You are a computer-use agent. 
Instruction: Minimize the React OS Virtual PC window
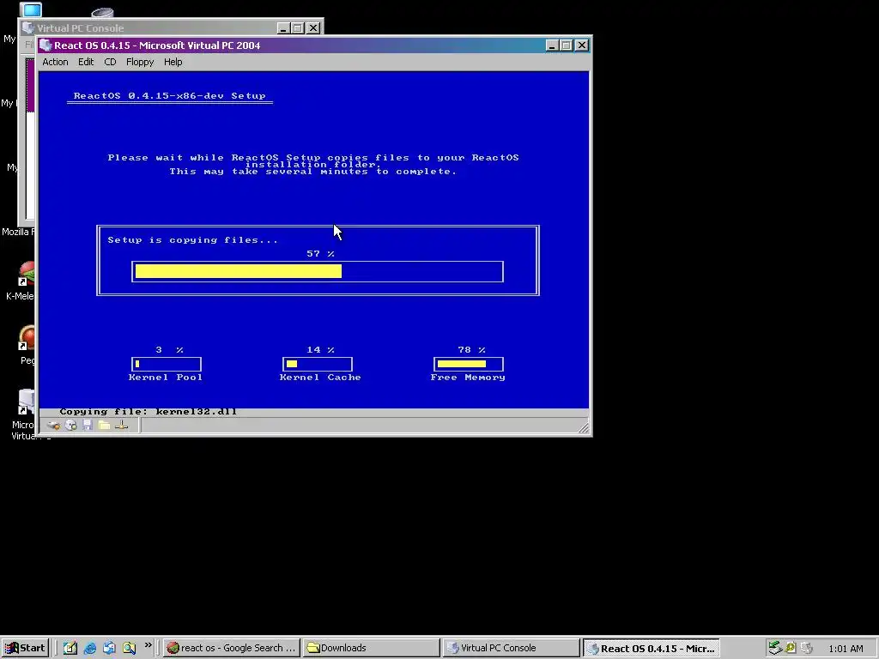[x=552, y=45]
